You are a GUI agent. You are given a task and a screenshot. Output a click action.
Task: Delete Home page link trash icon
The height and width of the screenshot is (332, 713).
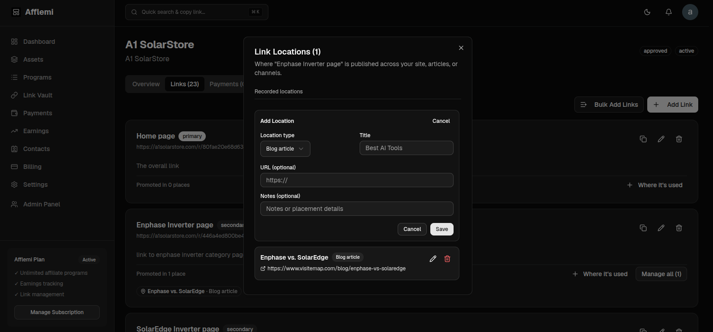[x=679, y=139]
